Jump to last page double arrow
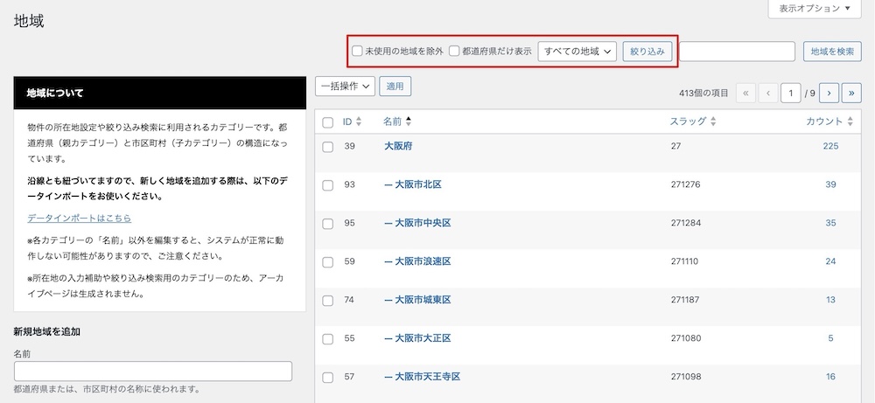The width and height of the screenshot is (875, 403). coord(851,93)
